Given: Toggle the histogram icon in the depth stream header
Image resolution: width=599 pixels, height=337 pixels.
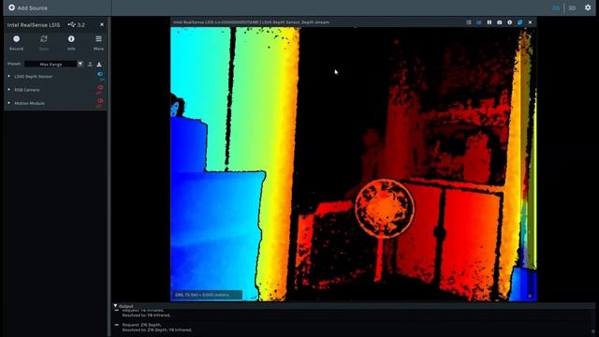Looking at the screenshot, I should tap(478, 22).
